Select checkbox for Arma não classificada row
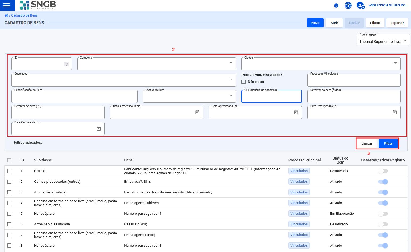This screenshot has width=411, height=252. 9,224
